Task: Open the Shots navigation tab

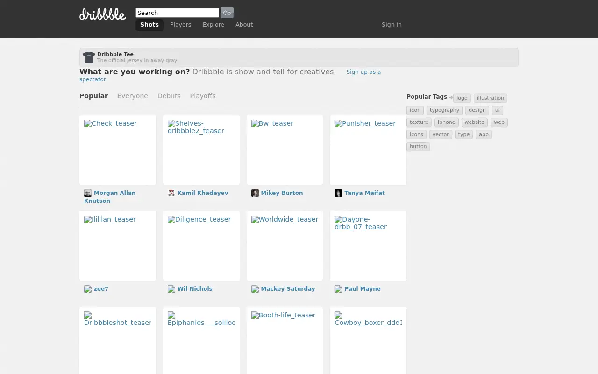Action: (149, 25)
